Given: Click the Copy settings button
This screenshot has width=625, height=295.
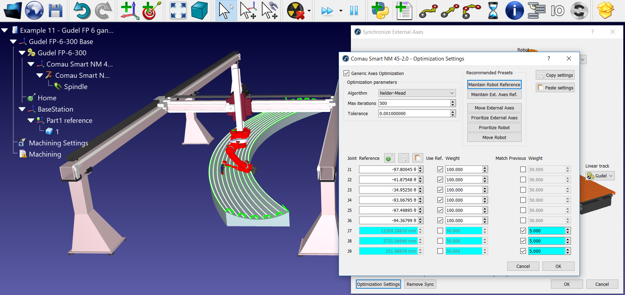Looking at the screenshot, I should click(x=555, y=75).
